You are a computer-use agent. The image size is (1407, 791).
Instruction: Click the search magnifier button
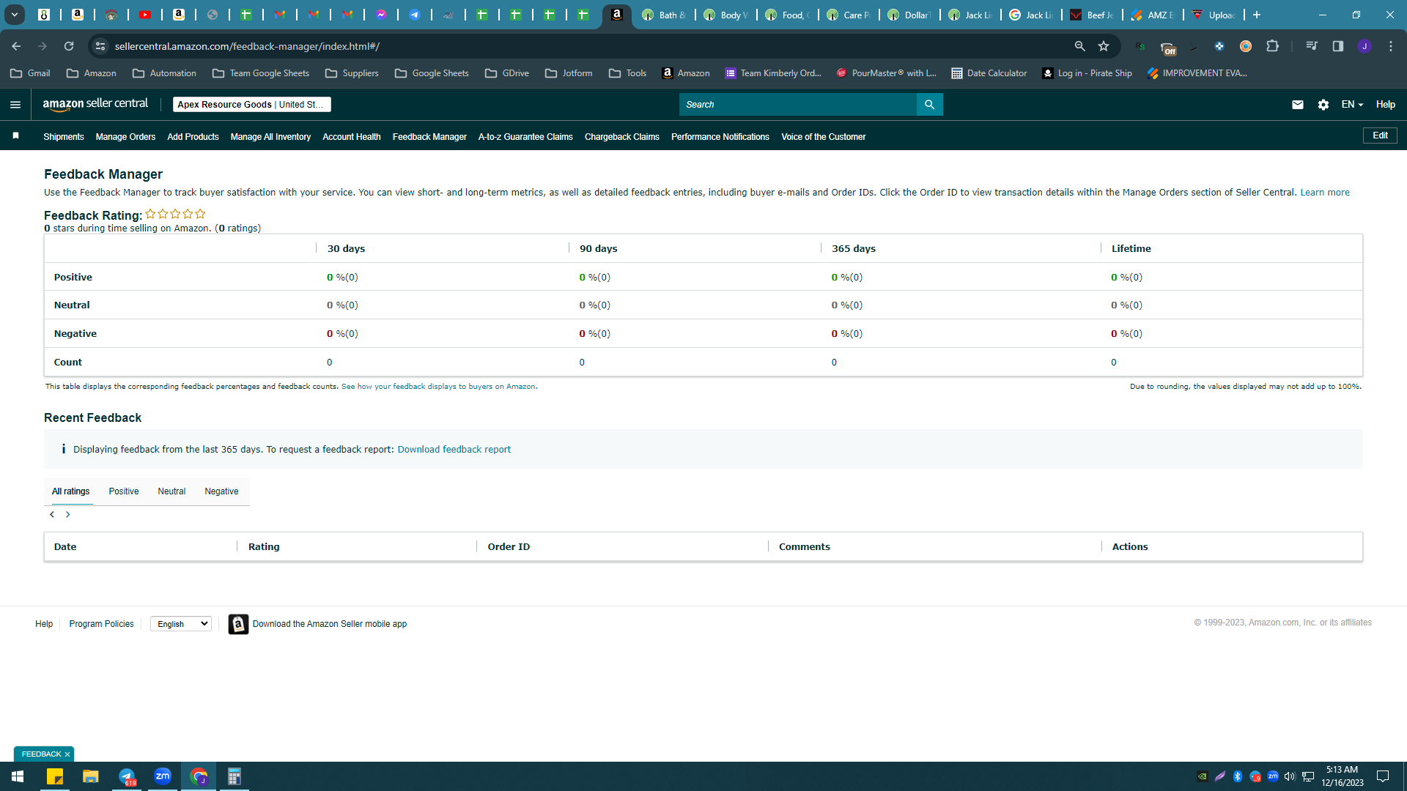929,105
